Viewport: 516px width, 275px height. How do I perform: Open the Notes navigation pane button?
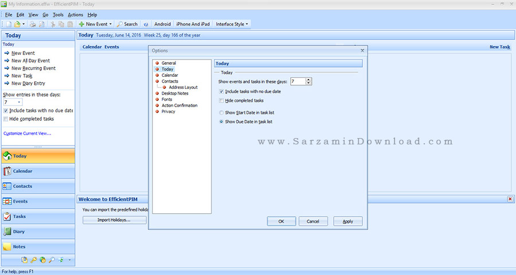(x=38, y=247)
